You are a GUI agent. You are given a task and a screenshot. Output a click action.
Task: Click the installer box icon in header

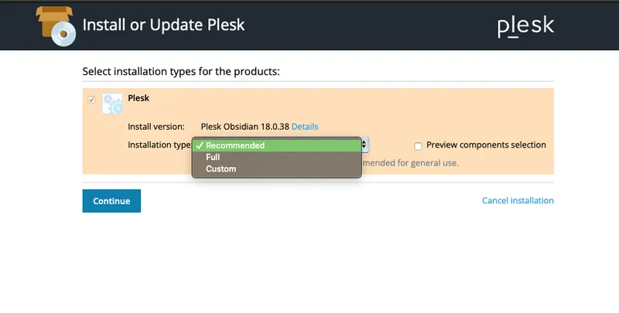pos(56,25)
